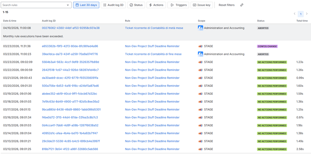Image resolution: width=311 pixels, height=155 pixels.
Task: Open the Status filter
Action: 136,5
